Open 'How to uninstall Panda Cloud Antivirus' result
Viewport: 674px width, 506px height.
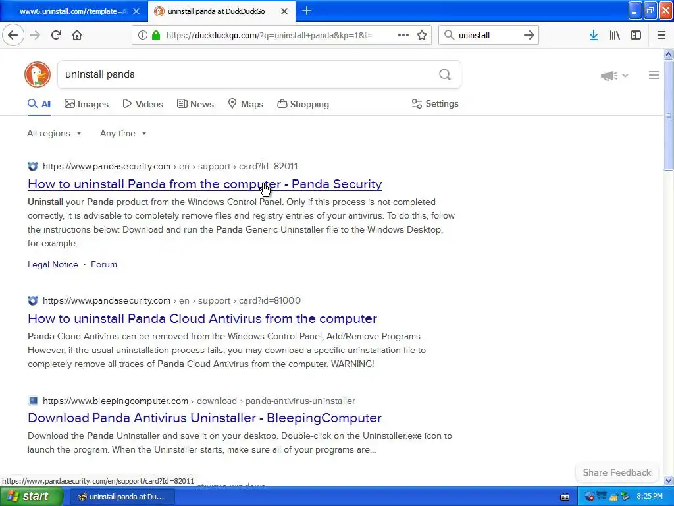coord(202,318)
